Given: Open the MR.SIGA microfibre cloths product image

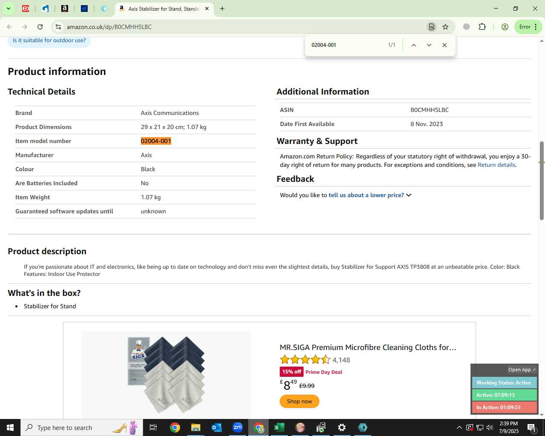Looking at the screenshot, I should pos(166,375).
